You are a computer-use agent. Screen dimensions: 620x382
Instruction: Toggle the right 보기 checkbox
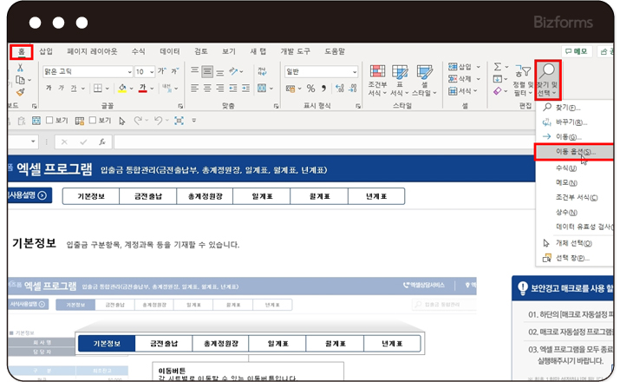click(x=91, y=121)
